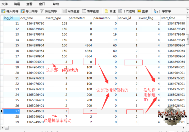This screenshot has width=189, height=132.
Task: Open the 编辑 menu
Action: (x=17, y=4)
